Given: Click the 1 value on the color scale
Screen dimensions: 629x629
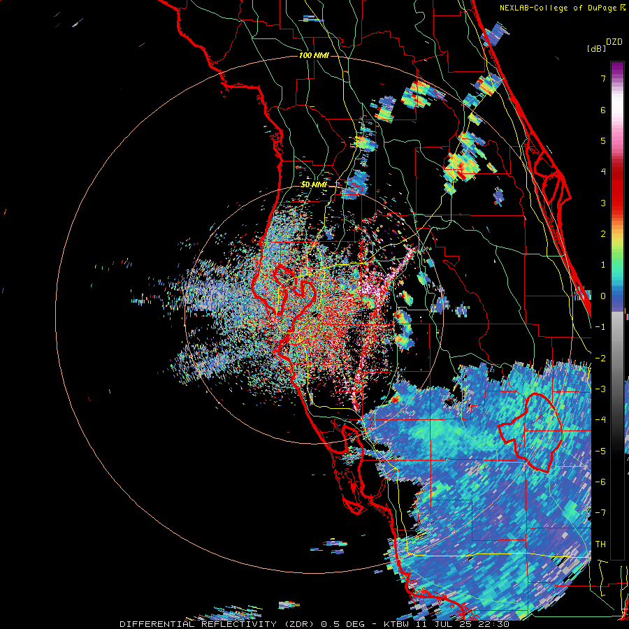Looking at the screenshot, I should (x=603, y=265).
